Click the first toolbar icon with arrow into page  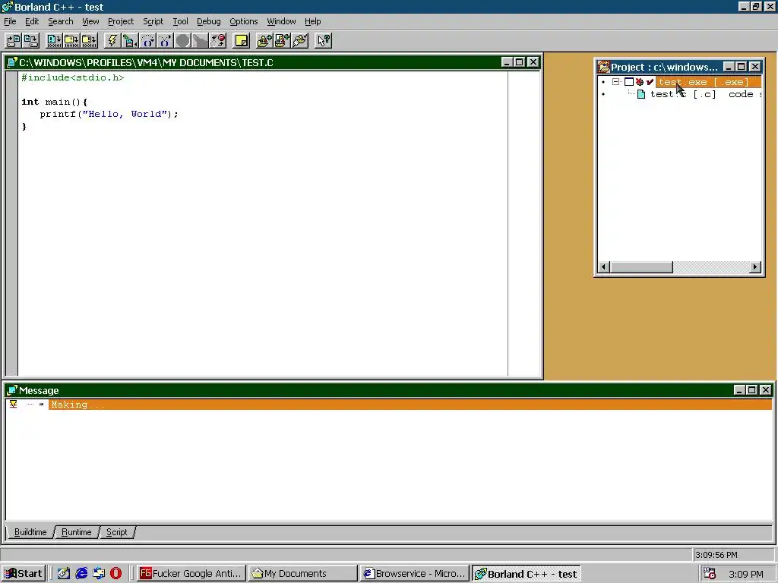point(14,41)
